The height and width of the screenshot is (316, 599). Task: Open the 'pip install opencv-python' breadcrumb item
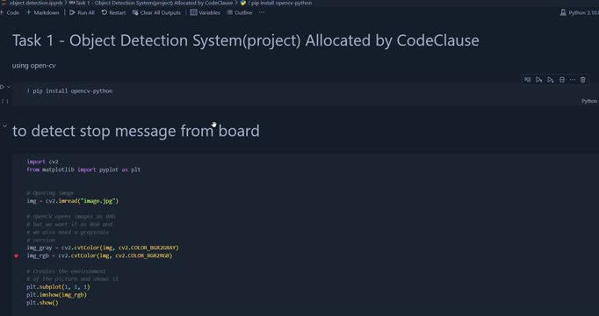point(278,3)
